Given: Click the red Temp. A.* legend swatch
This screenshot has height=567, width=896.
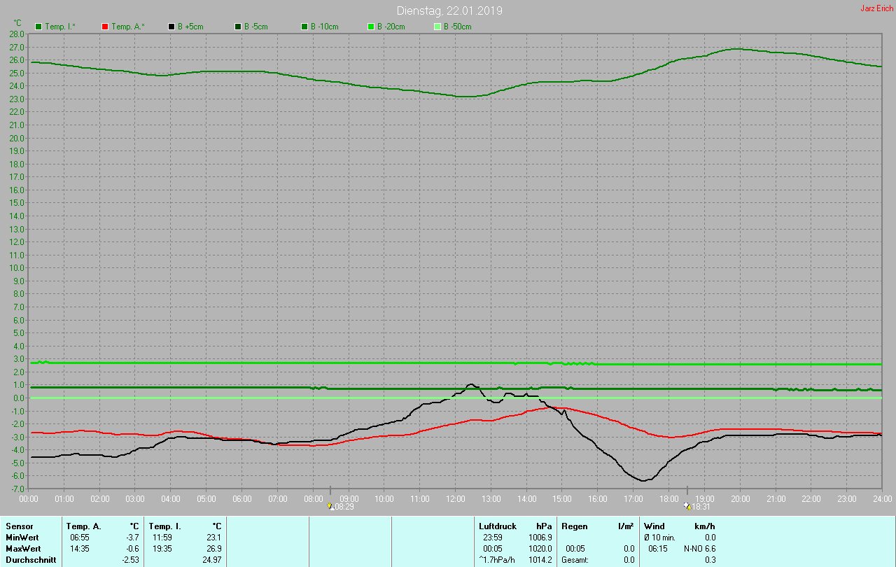Looking at the screenshot, I should [x=105, y=27].
